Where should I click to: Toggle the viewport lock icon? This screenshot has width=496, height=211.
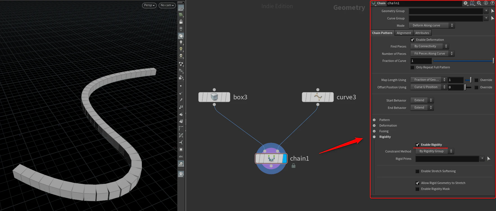click(181, 22)
